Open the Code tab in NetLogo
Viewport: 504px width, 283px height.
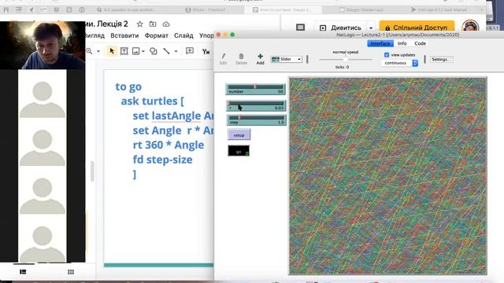[420, 43]
